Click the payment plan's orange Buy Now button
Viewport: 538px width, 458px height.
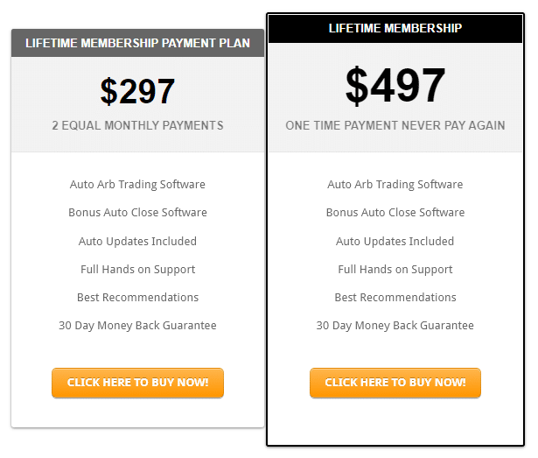(x=137, y=383)
